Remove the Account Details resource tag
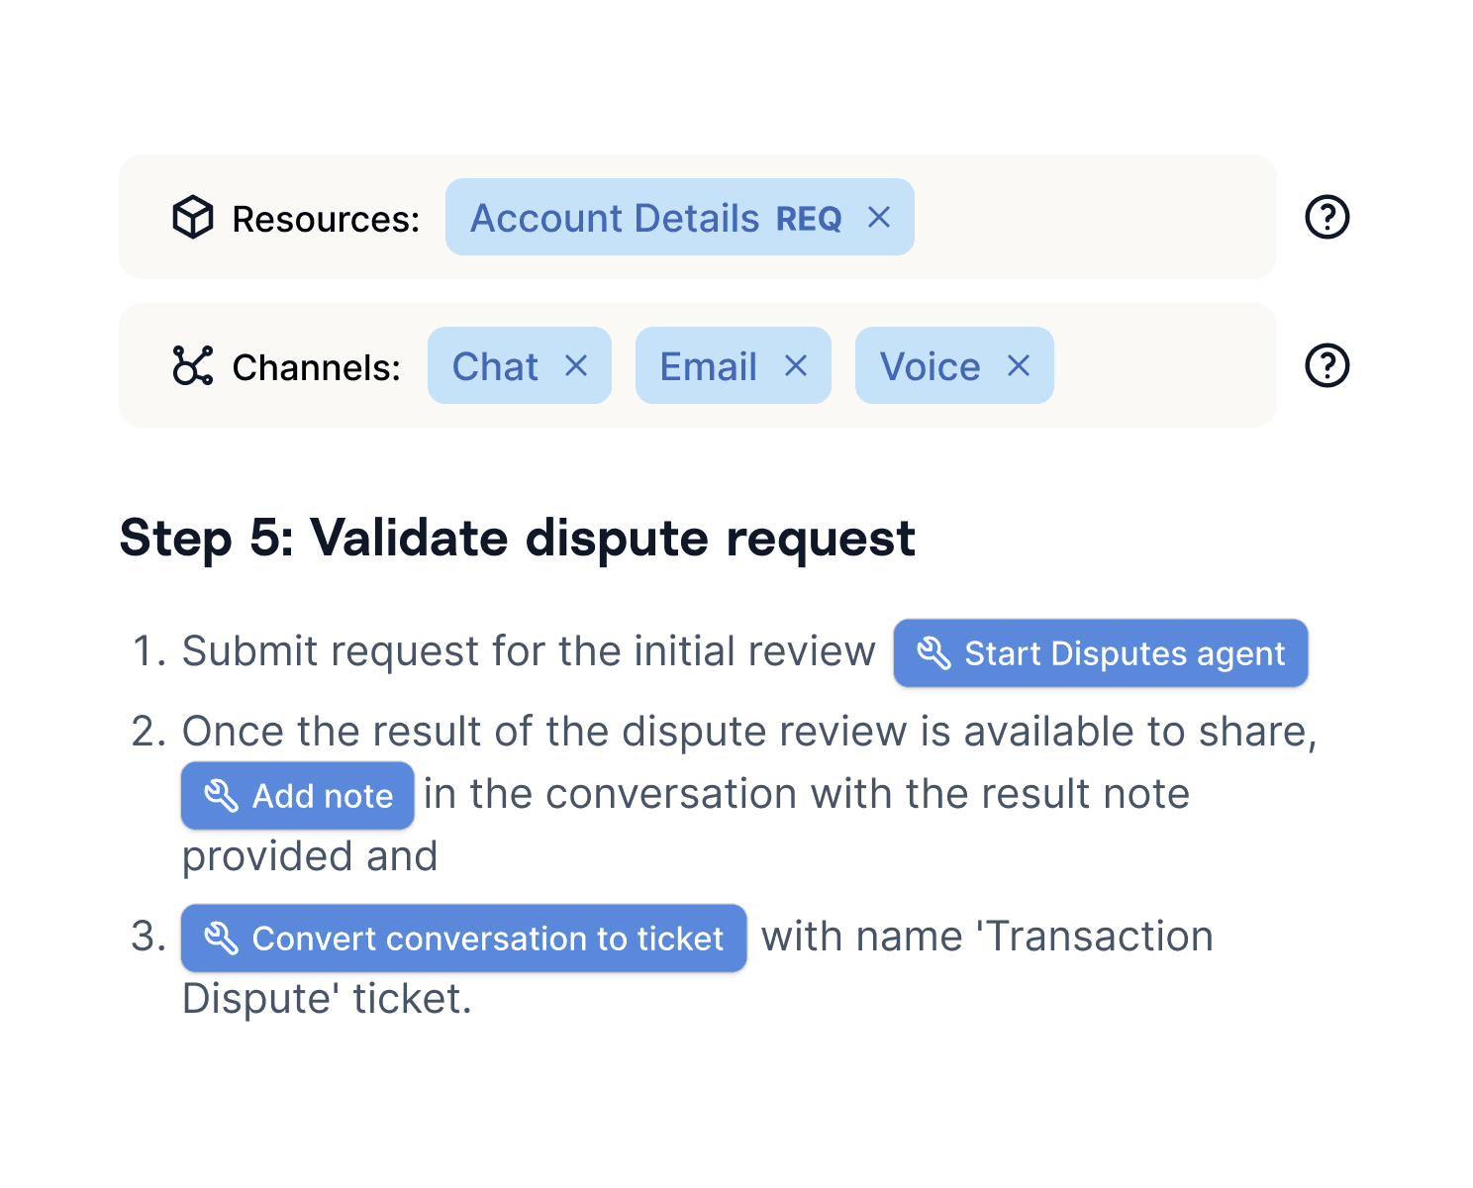 pyautogui.click(x=879, y=217)
